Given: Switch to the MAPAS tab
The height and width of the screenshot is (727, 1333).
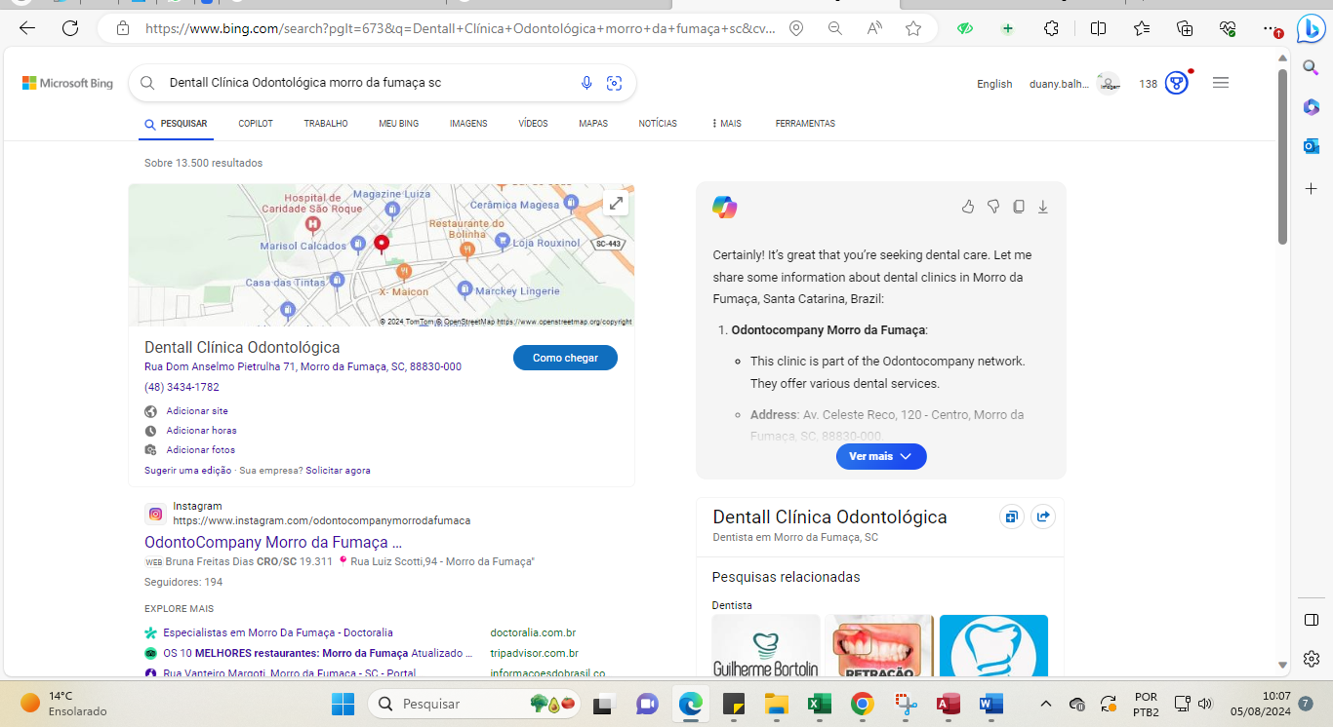Looking at the screenshot, I should pos(592,124).
